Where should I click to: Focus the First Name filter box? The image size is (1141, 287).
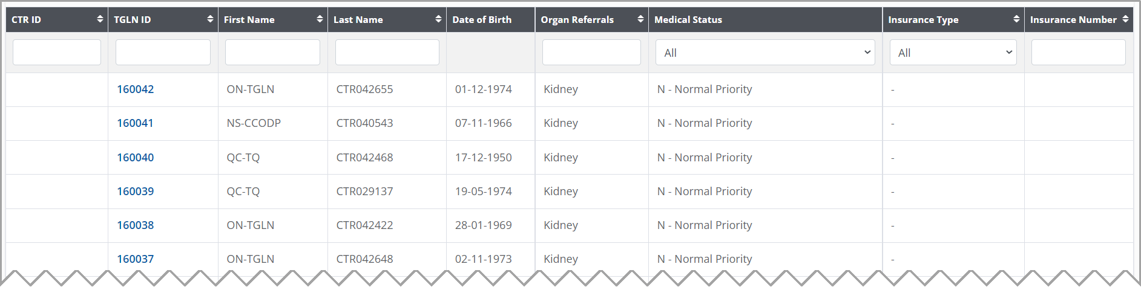pos(272,53)
